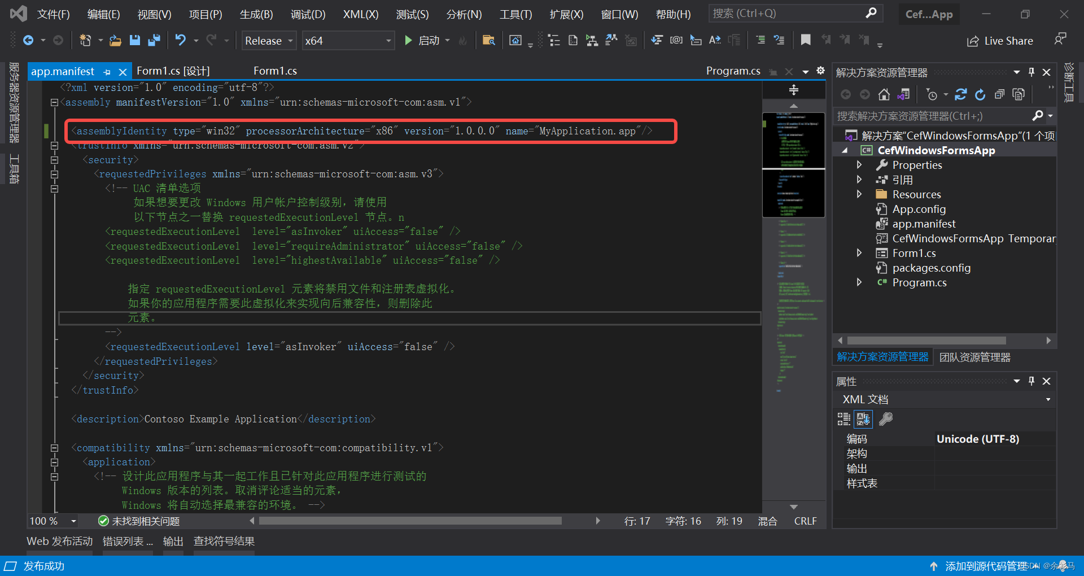Click the navigate backward arrow
The image size is (1084, 576).
29,40
